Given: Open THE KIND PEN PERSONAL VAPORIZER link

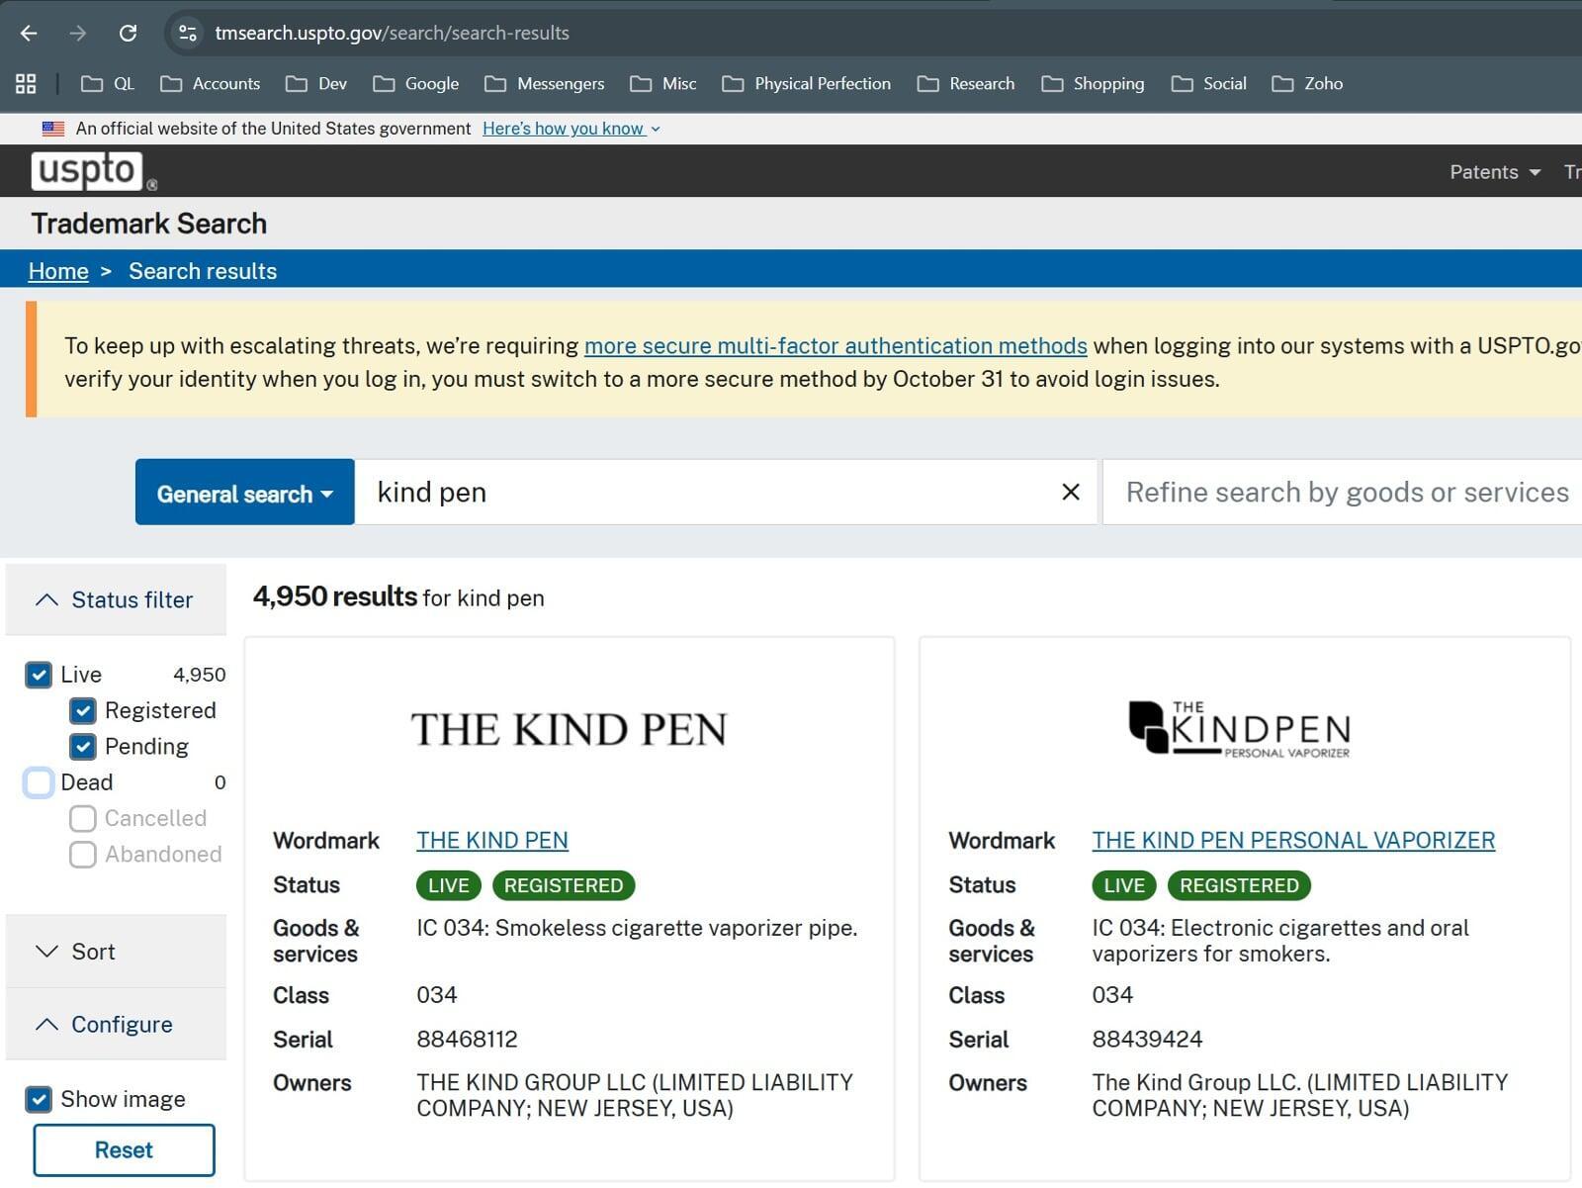Looking at the screenshot, I should pos(1293,841).
